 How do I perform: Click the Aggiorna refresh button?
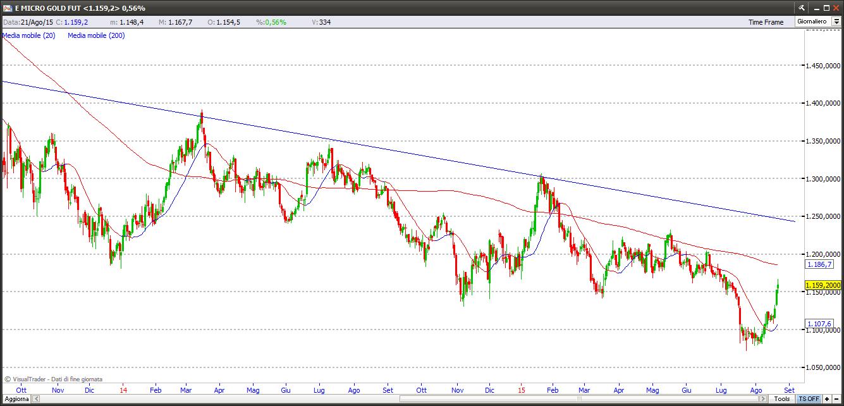(x=15, y=398)
